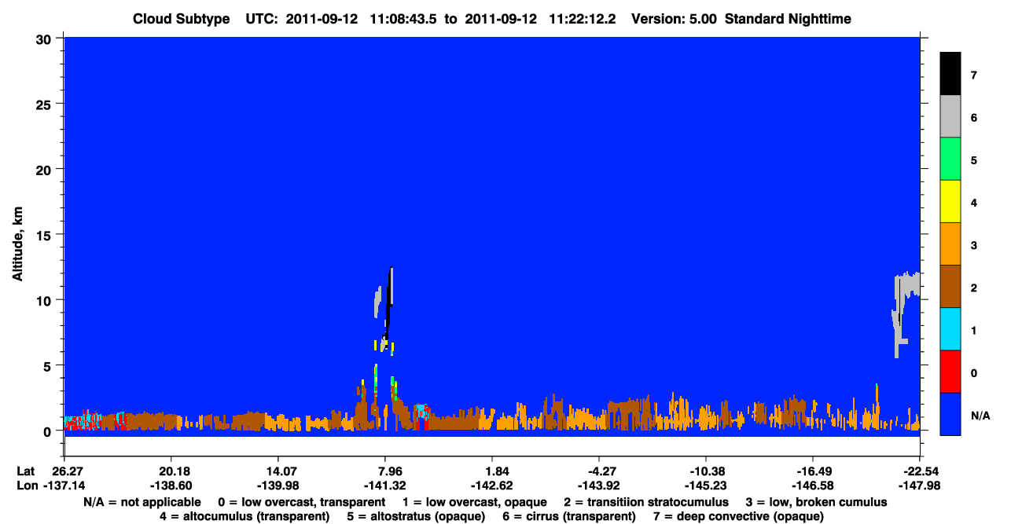Click the cyan color swatch for type 1
Screen dimensions: 1022x524
(950, 329)
